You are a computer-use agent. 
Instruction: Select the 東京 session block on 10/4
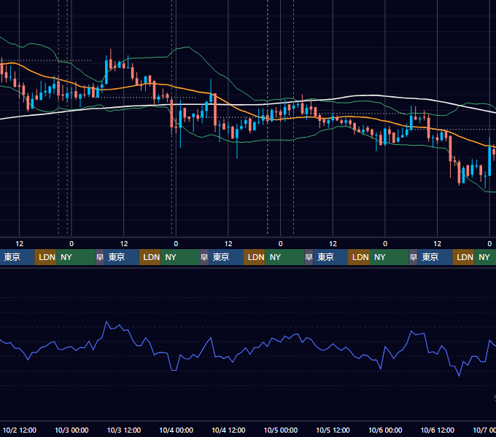point(226,257)
